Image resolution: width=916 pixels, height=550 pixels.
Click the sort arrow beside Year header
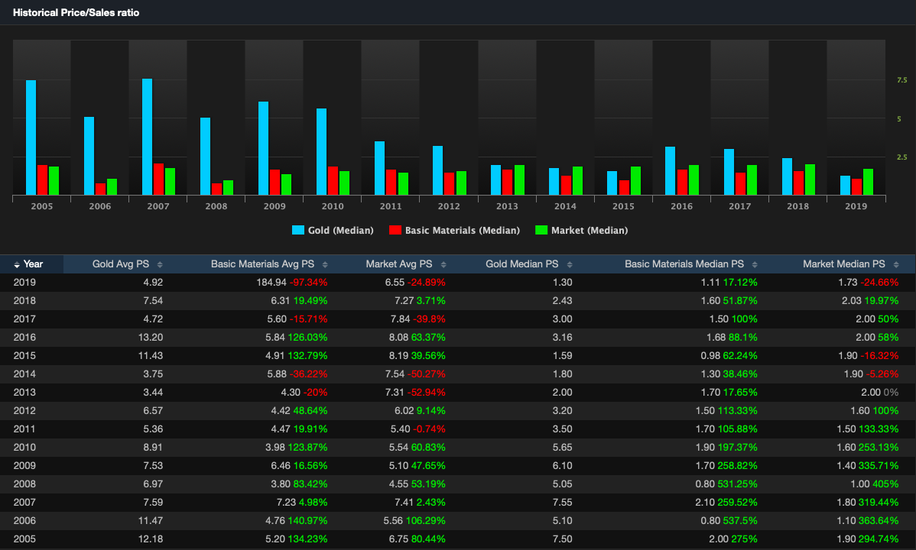point(17,264)
